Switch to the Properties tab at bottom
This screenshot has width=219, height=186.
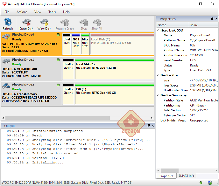(166, 176)
